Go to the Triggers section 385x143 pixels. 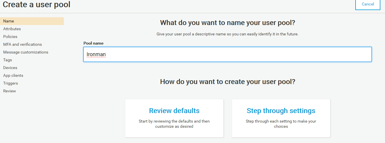pyautogui.click(x=10, y=83)
